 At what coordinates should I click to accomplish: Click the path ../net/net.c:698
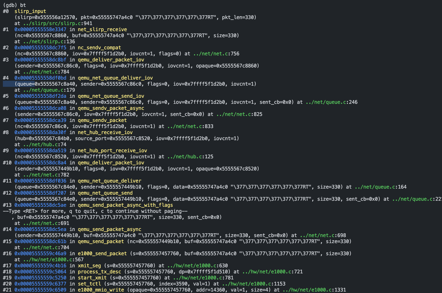pos(323,235)
